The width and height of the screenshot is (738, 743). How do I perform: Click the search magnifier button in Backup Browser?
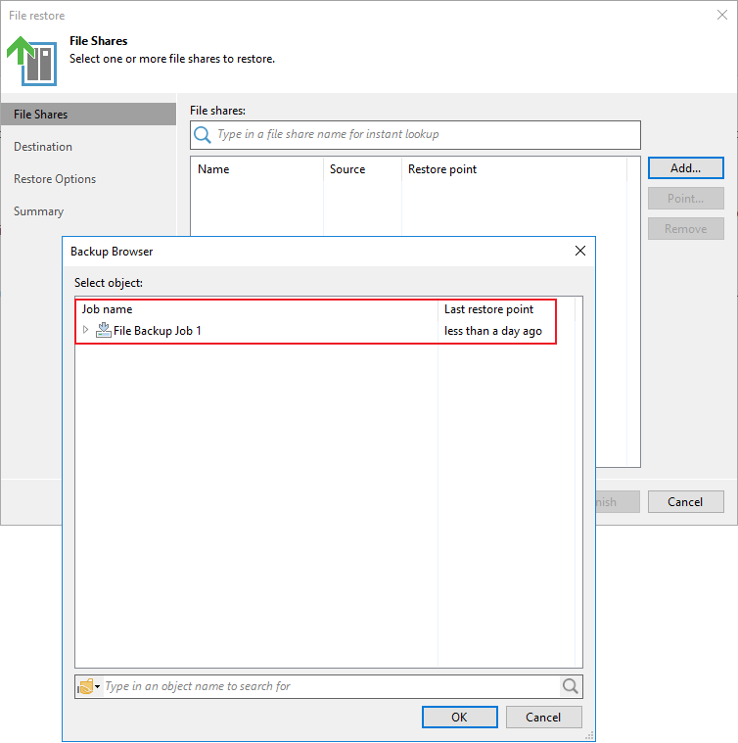point(571,686)
